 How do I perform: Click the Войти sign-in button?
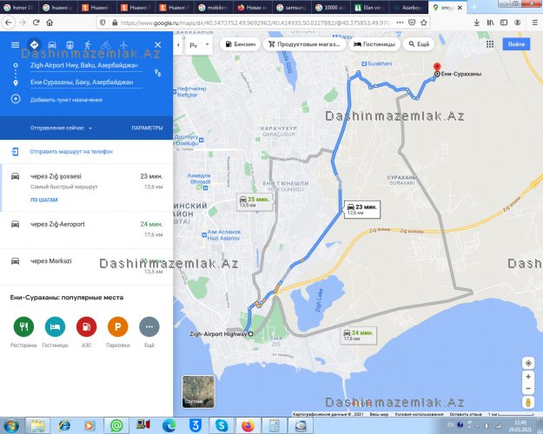point(516,44)
